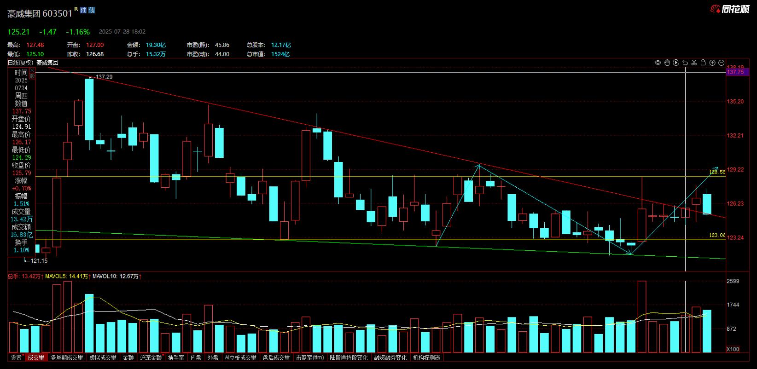Viewport: 757px width, 369px height.
Task: Click the 最低 value 125.10
Action: point(35,54)
